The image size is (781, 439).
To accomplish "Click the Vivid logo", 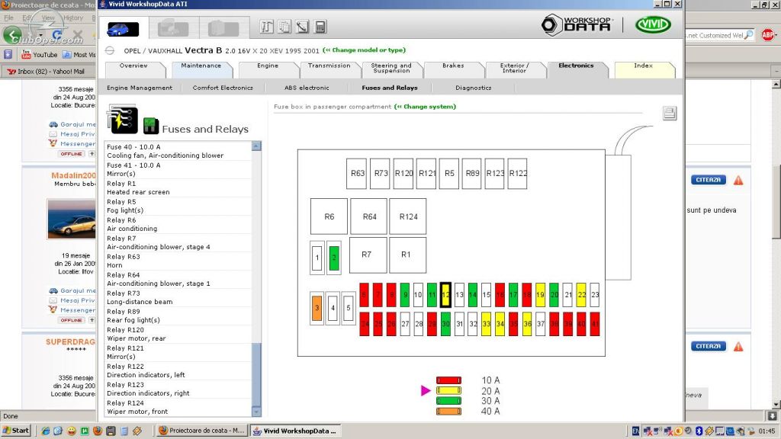I will click(x=653, y=24).
